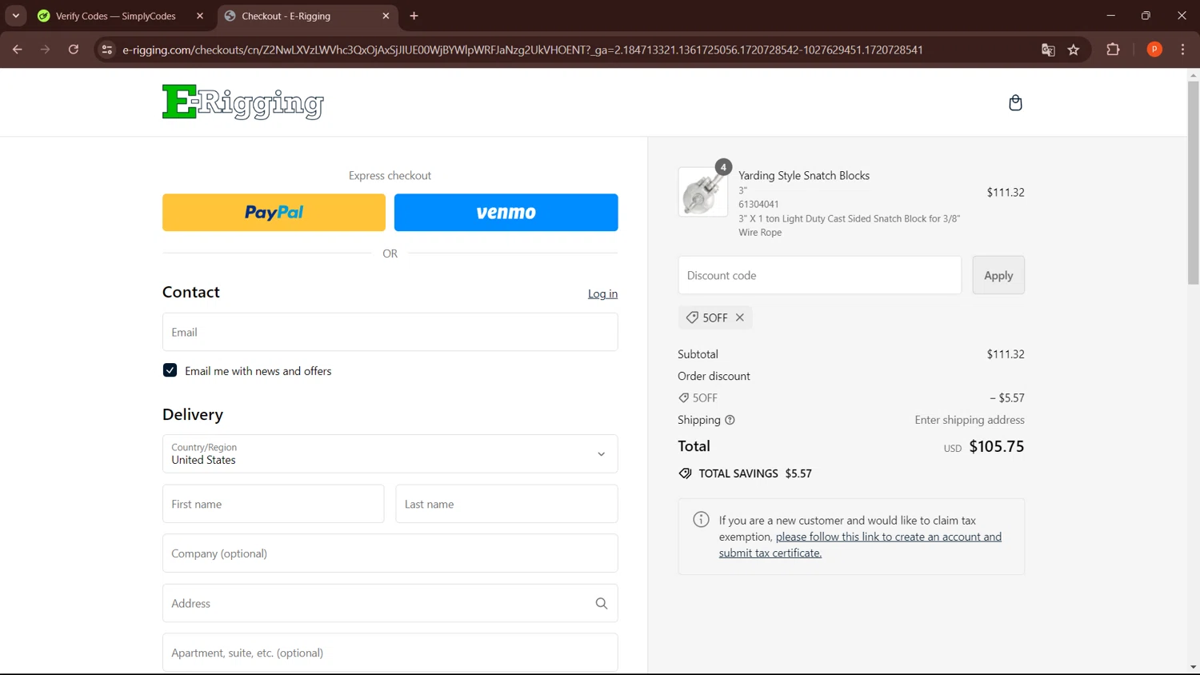
Task: Click the Log in link
Action: pos(603,294)
